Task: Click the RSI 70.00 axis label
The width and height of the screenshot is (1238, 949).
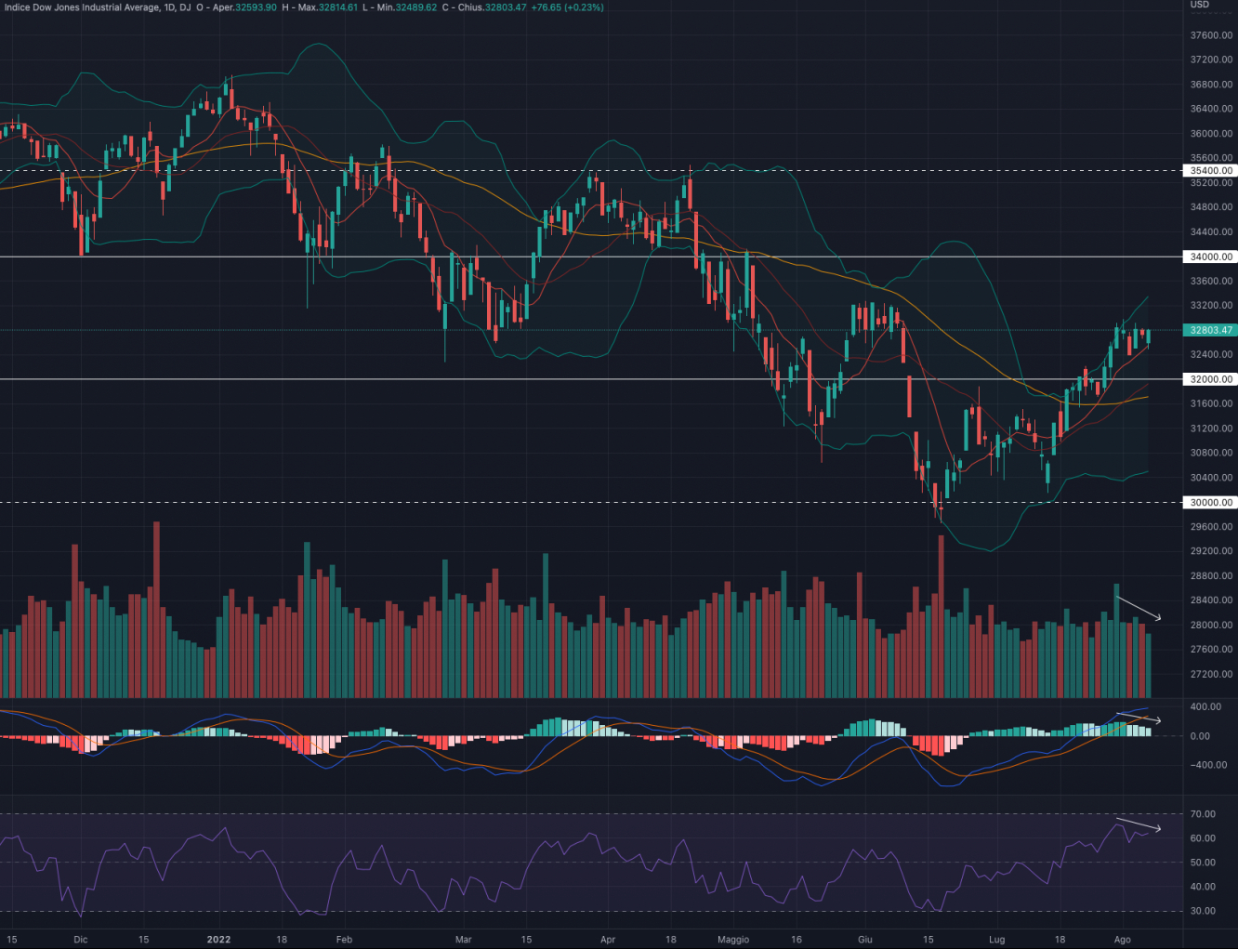Action: click(x=1204, y=814)
